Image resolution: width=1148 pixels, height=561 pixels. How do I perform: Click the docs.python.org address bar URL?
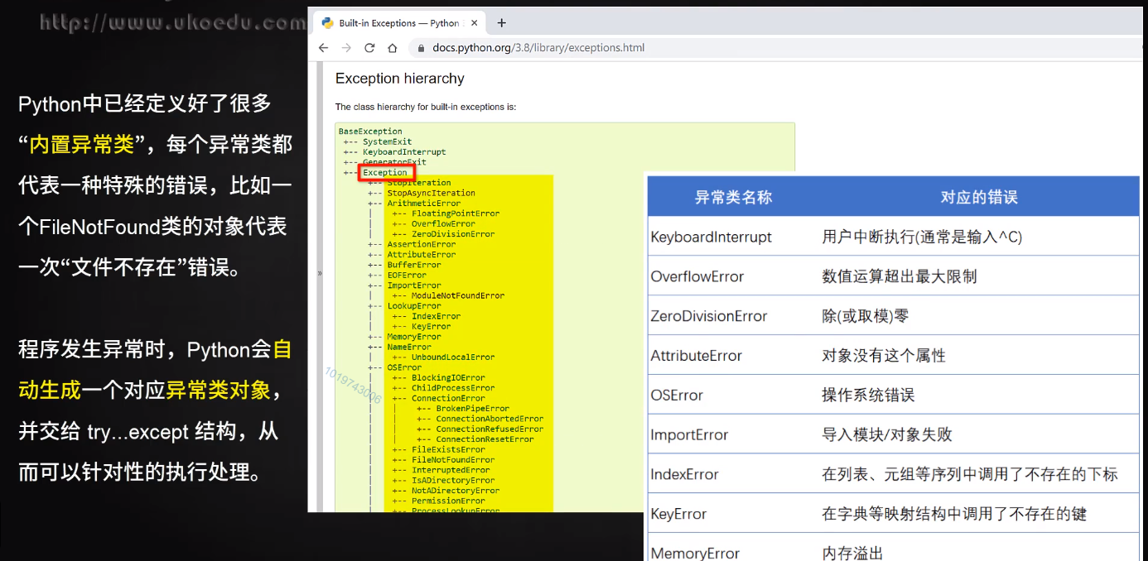pos(538,48)
